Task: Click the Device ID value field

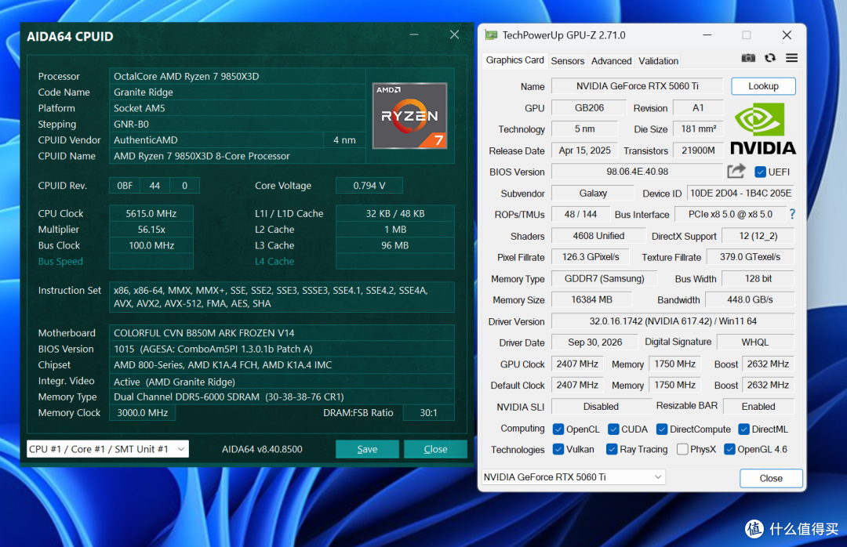Action: (740, 194)
